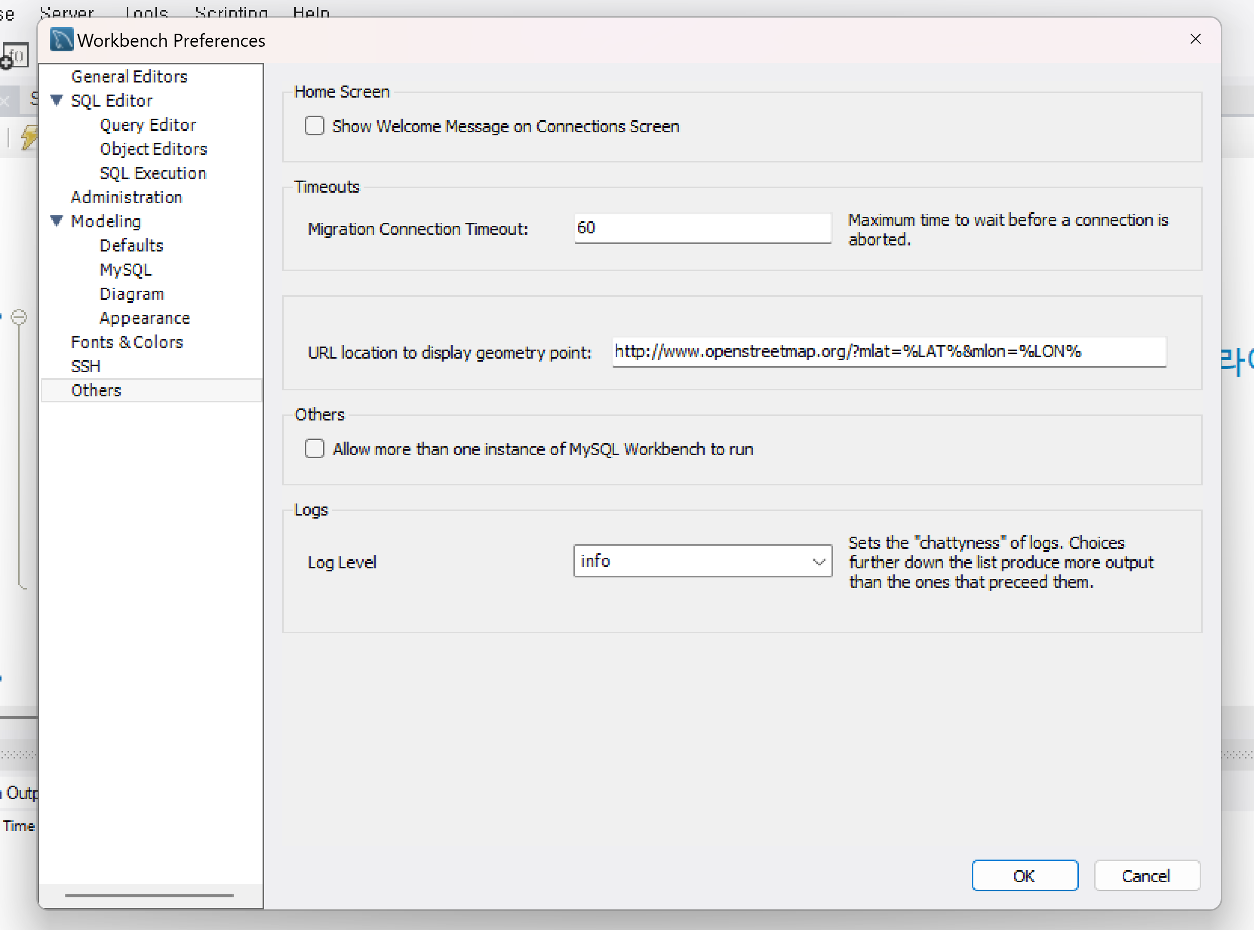1254x930 pixels.
Task: Open the Log Level dropdown
Action: (702, 561)
